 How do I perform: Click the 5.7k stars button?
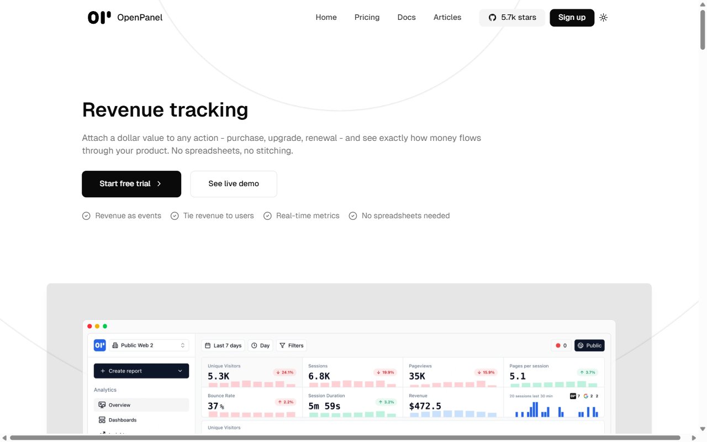[512, 18]
